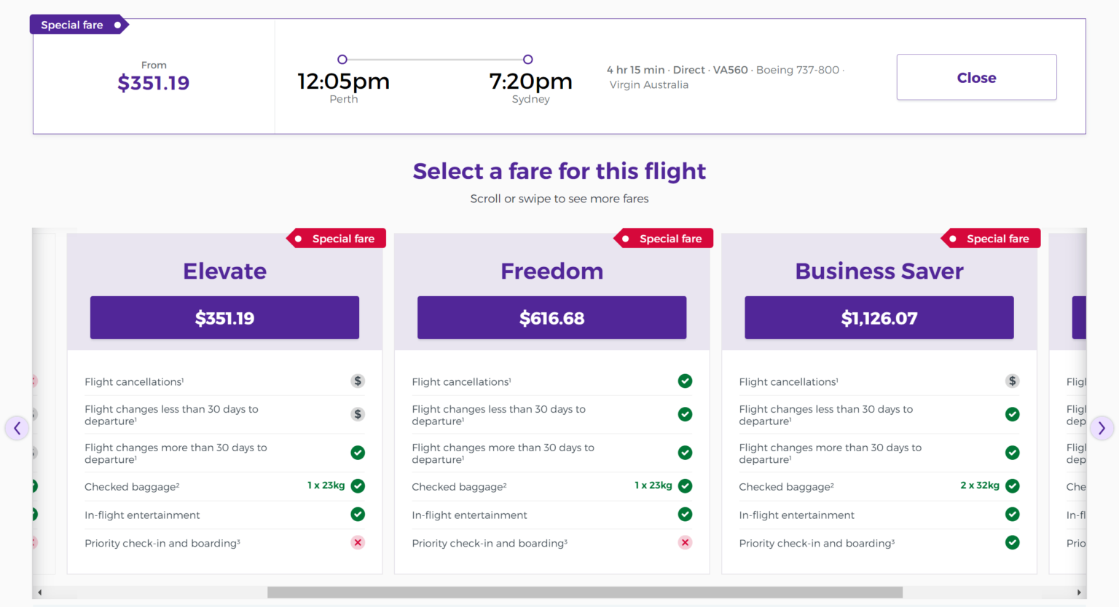
Task: Click the Special fare tag at top left
Action: tap(73, 24)
